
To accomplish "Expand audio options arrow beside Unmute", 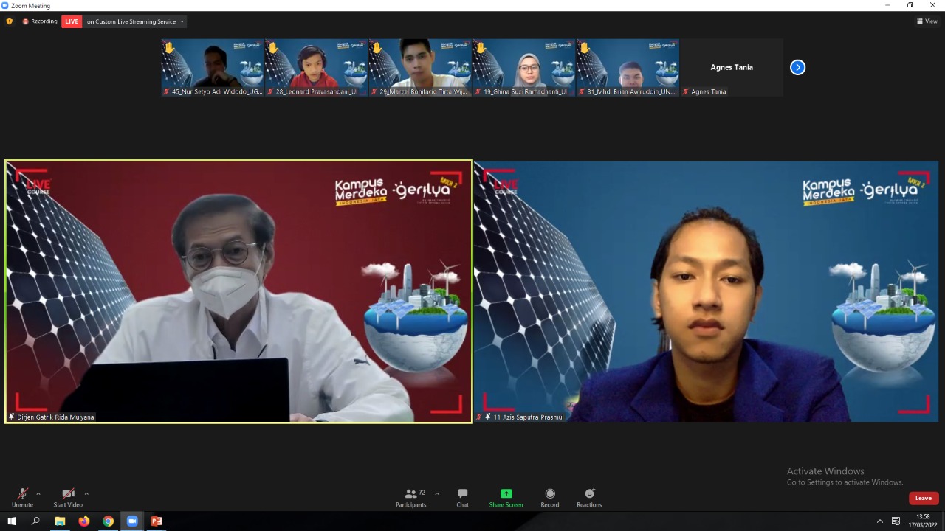I will (38, 493).
